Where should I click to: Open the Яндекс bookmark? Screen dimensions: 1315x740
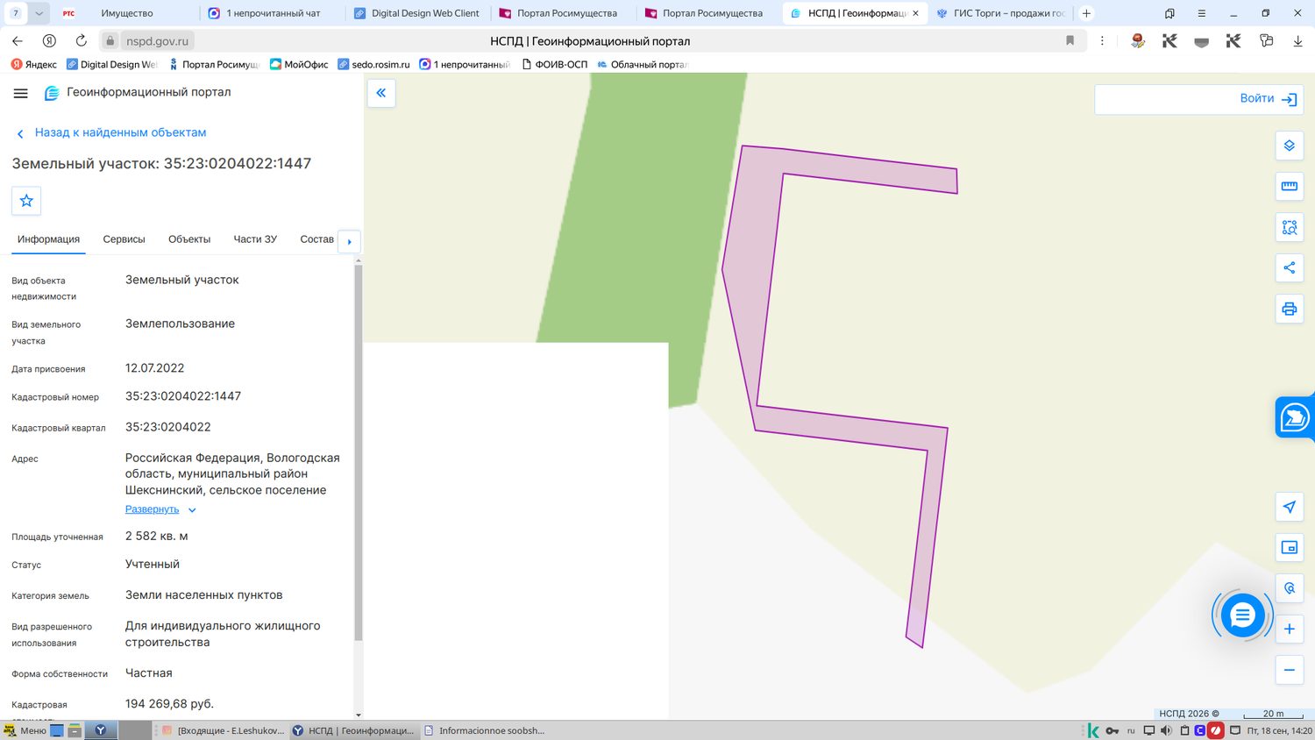tap(34, 64)
